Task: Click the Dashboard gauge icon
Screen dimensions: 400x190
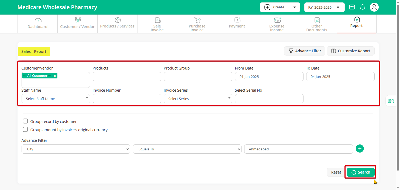Action: 38,20
